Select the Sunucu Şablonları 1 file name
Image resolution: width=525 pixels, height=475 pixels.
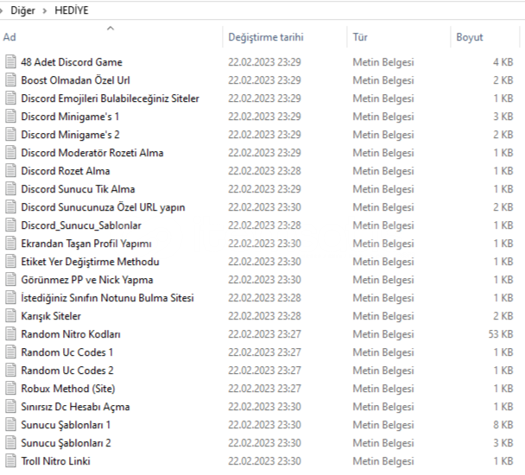tap(66, 425)
